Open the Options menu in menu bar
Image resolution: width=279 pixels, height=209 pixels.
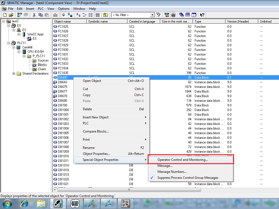[64, 8]
